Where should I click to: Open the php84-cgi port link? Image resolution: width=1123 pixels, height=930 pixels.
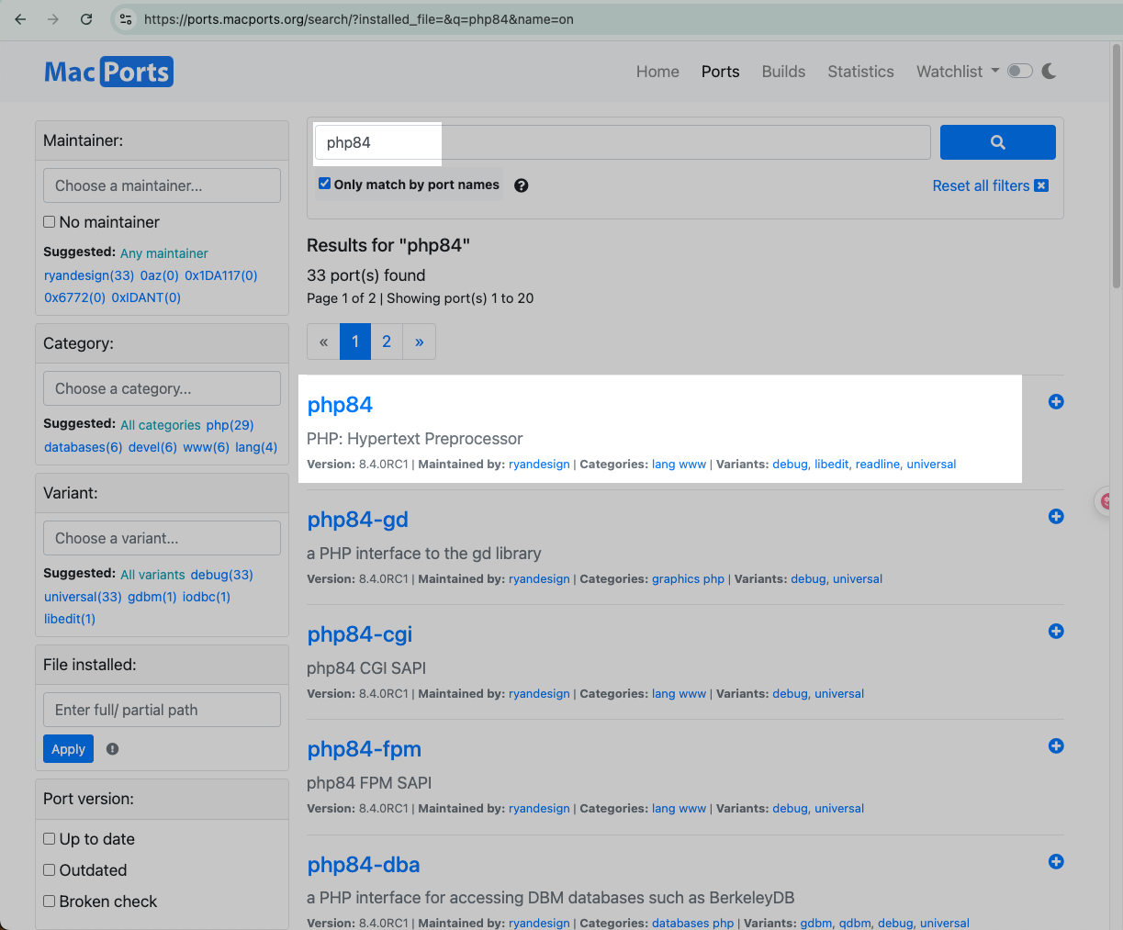[360, 634]
